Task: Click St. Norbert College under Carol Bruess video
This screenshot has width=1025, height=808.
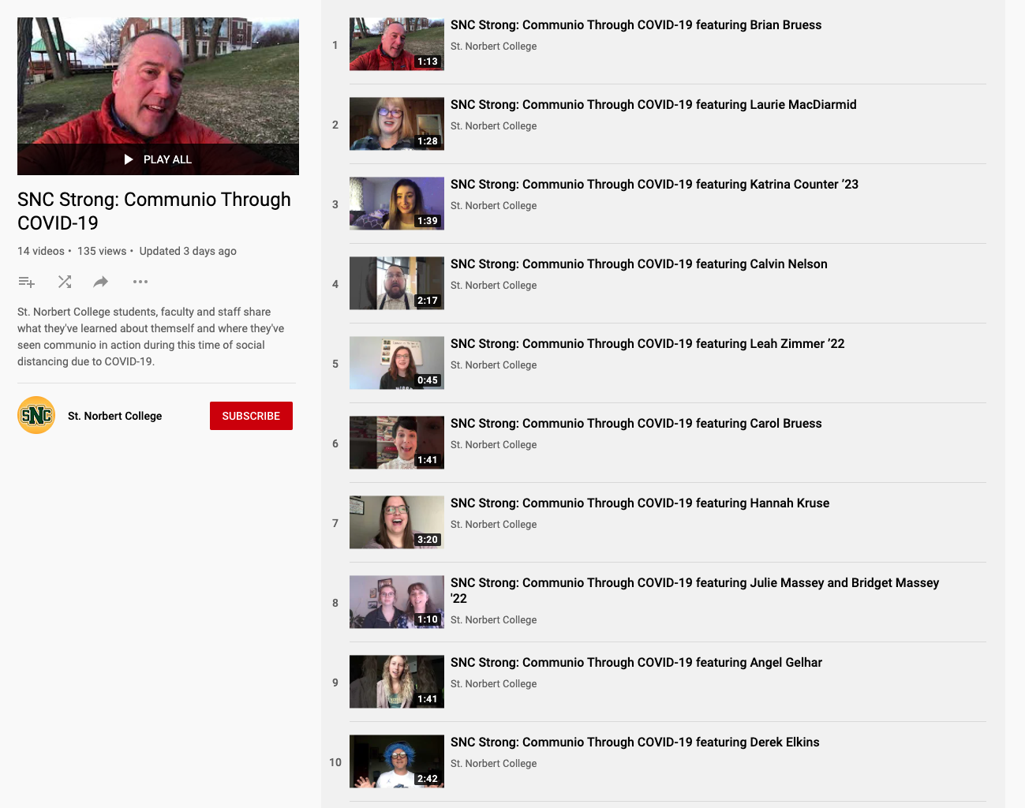Action: 493,445
